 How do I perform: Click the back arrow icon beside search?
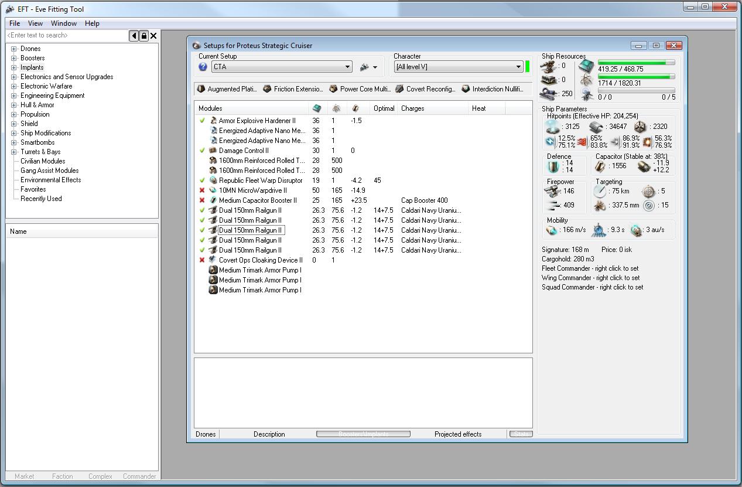point(134,36)
